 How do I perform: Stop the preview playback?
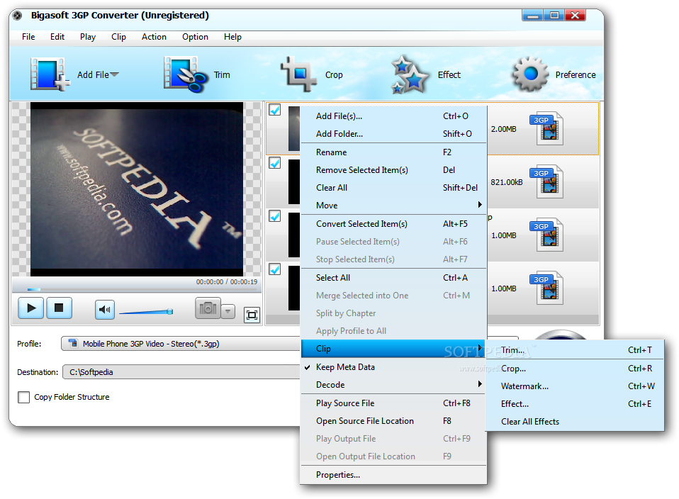click(x=59, y=308)
